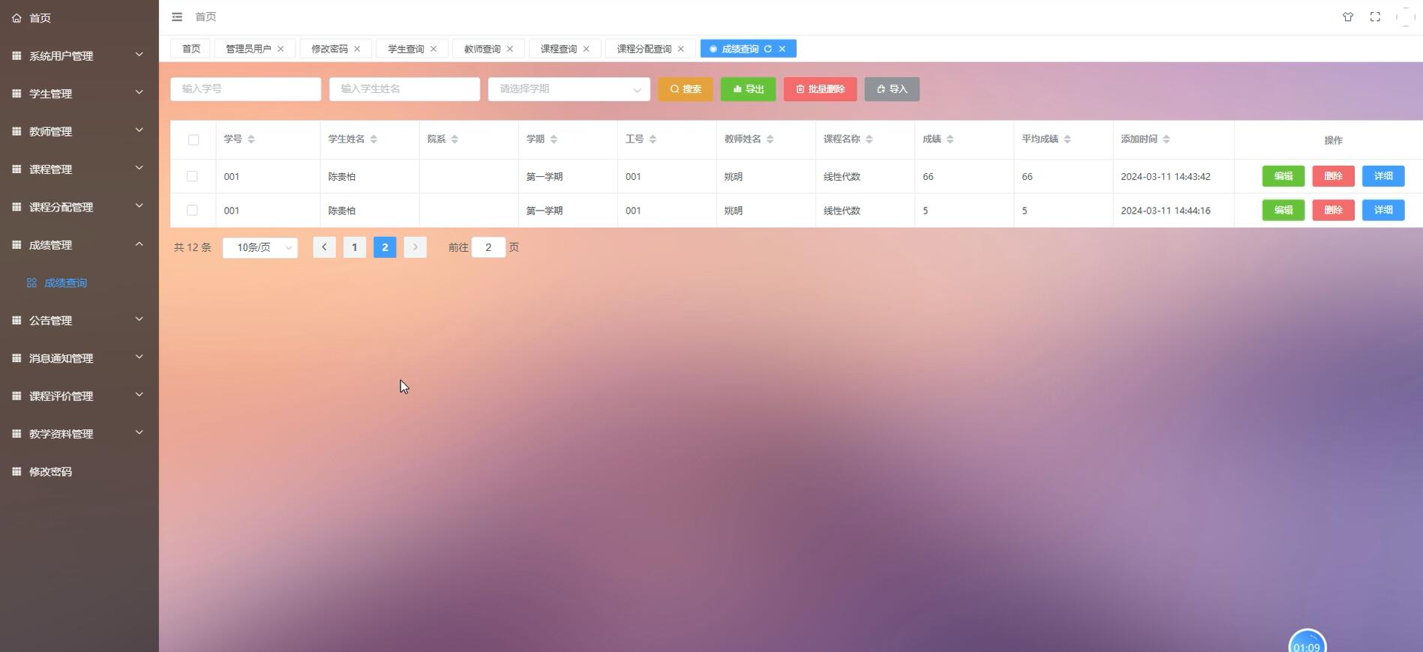
Task: Sort by 成绩 column arrows
Action: [950, 139]
